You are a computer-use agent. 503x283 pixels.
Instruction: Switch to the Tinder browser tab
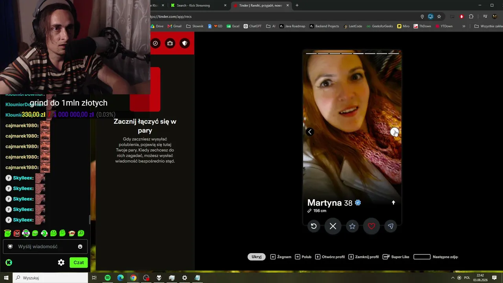coord(261,6)
